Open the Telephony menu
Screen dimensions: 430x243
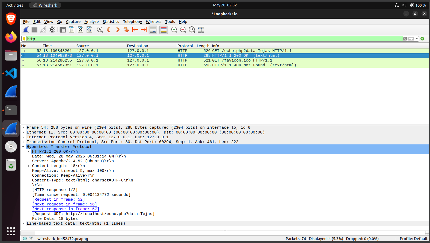(133, 22)
